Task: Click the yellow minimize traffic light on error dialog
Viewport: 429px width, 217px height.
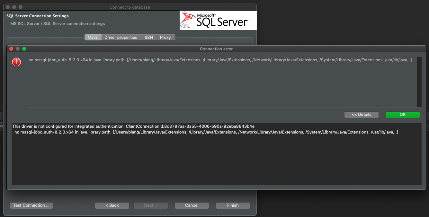Action: [x=18, y=49]
